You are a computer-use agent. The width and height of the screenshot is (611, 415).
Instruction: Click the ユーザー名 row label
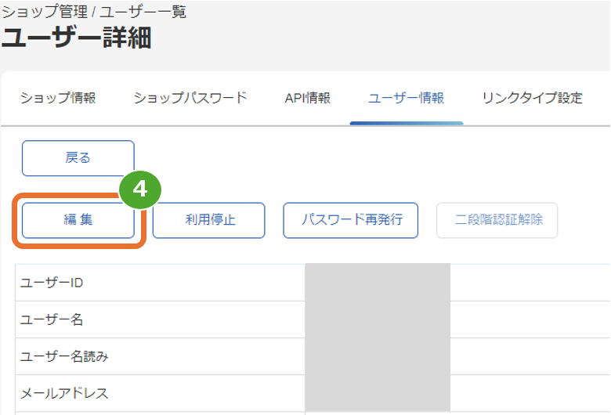coord(52,319)
